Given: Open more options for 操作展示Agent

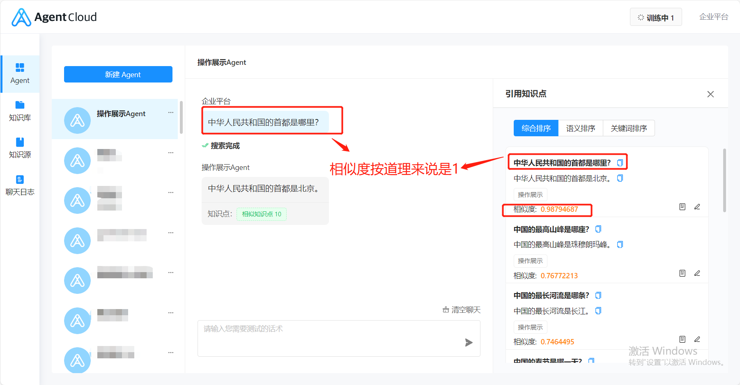Looking at the screenshot, I should 171,112.
